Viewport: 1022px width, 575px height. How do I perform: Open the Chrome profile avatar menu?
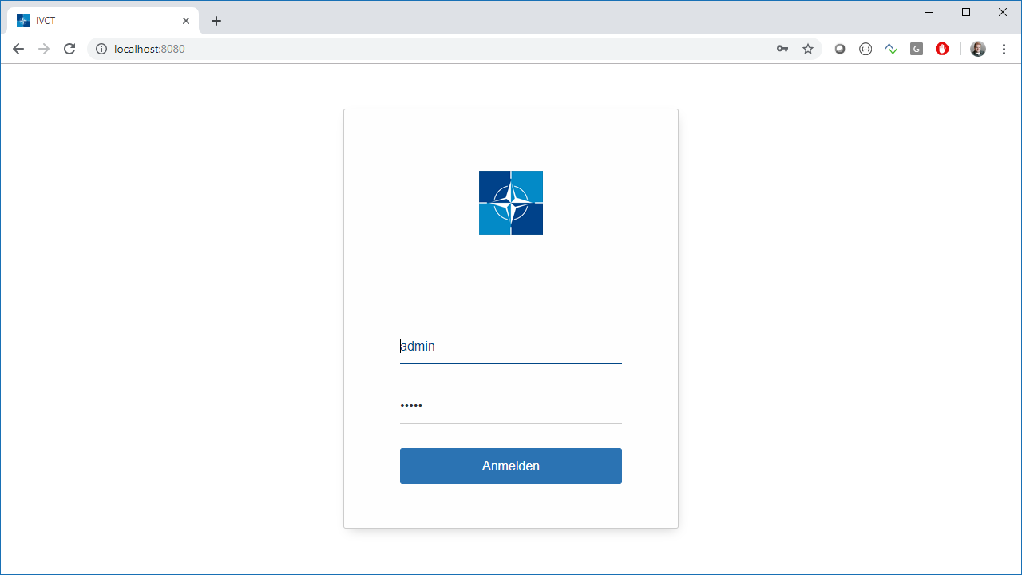977,49
